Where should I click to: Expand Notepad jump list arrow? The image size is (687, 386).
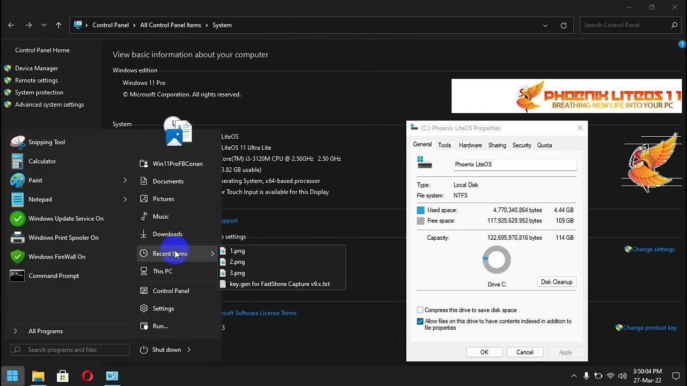pyautogui.click(x=125, y=199)
